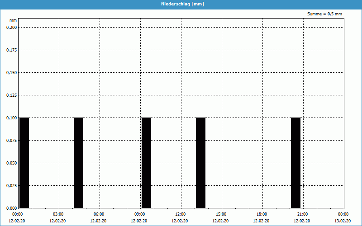The height and width of the screenshot is (226, 362).
Task: Click the 13.02.20 date label
Action: [x=343, y=221]
